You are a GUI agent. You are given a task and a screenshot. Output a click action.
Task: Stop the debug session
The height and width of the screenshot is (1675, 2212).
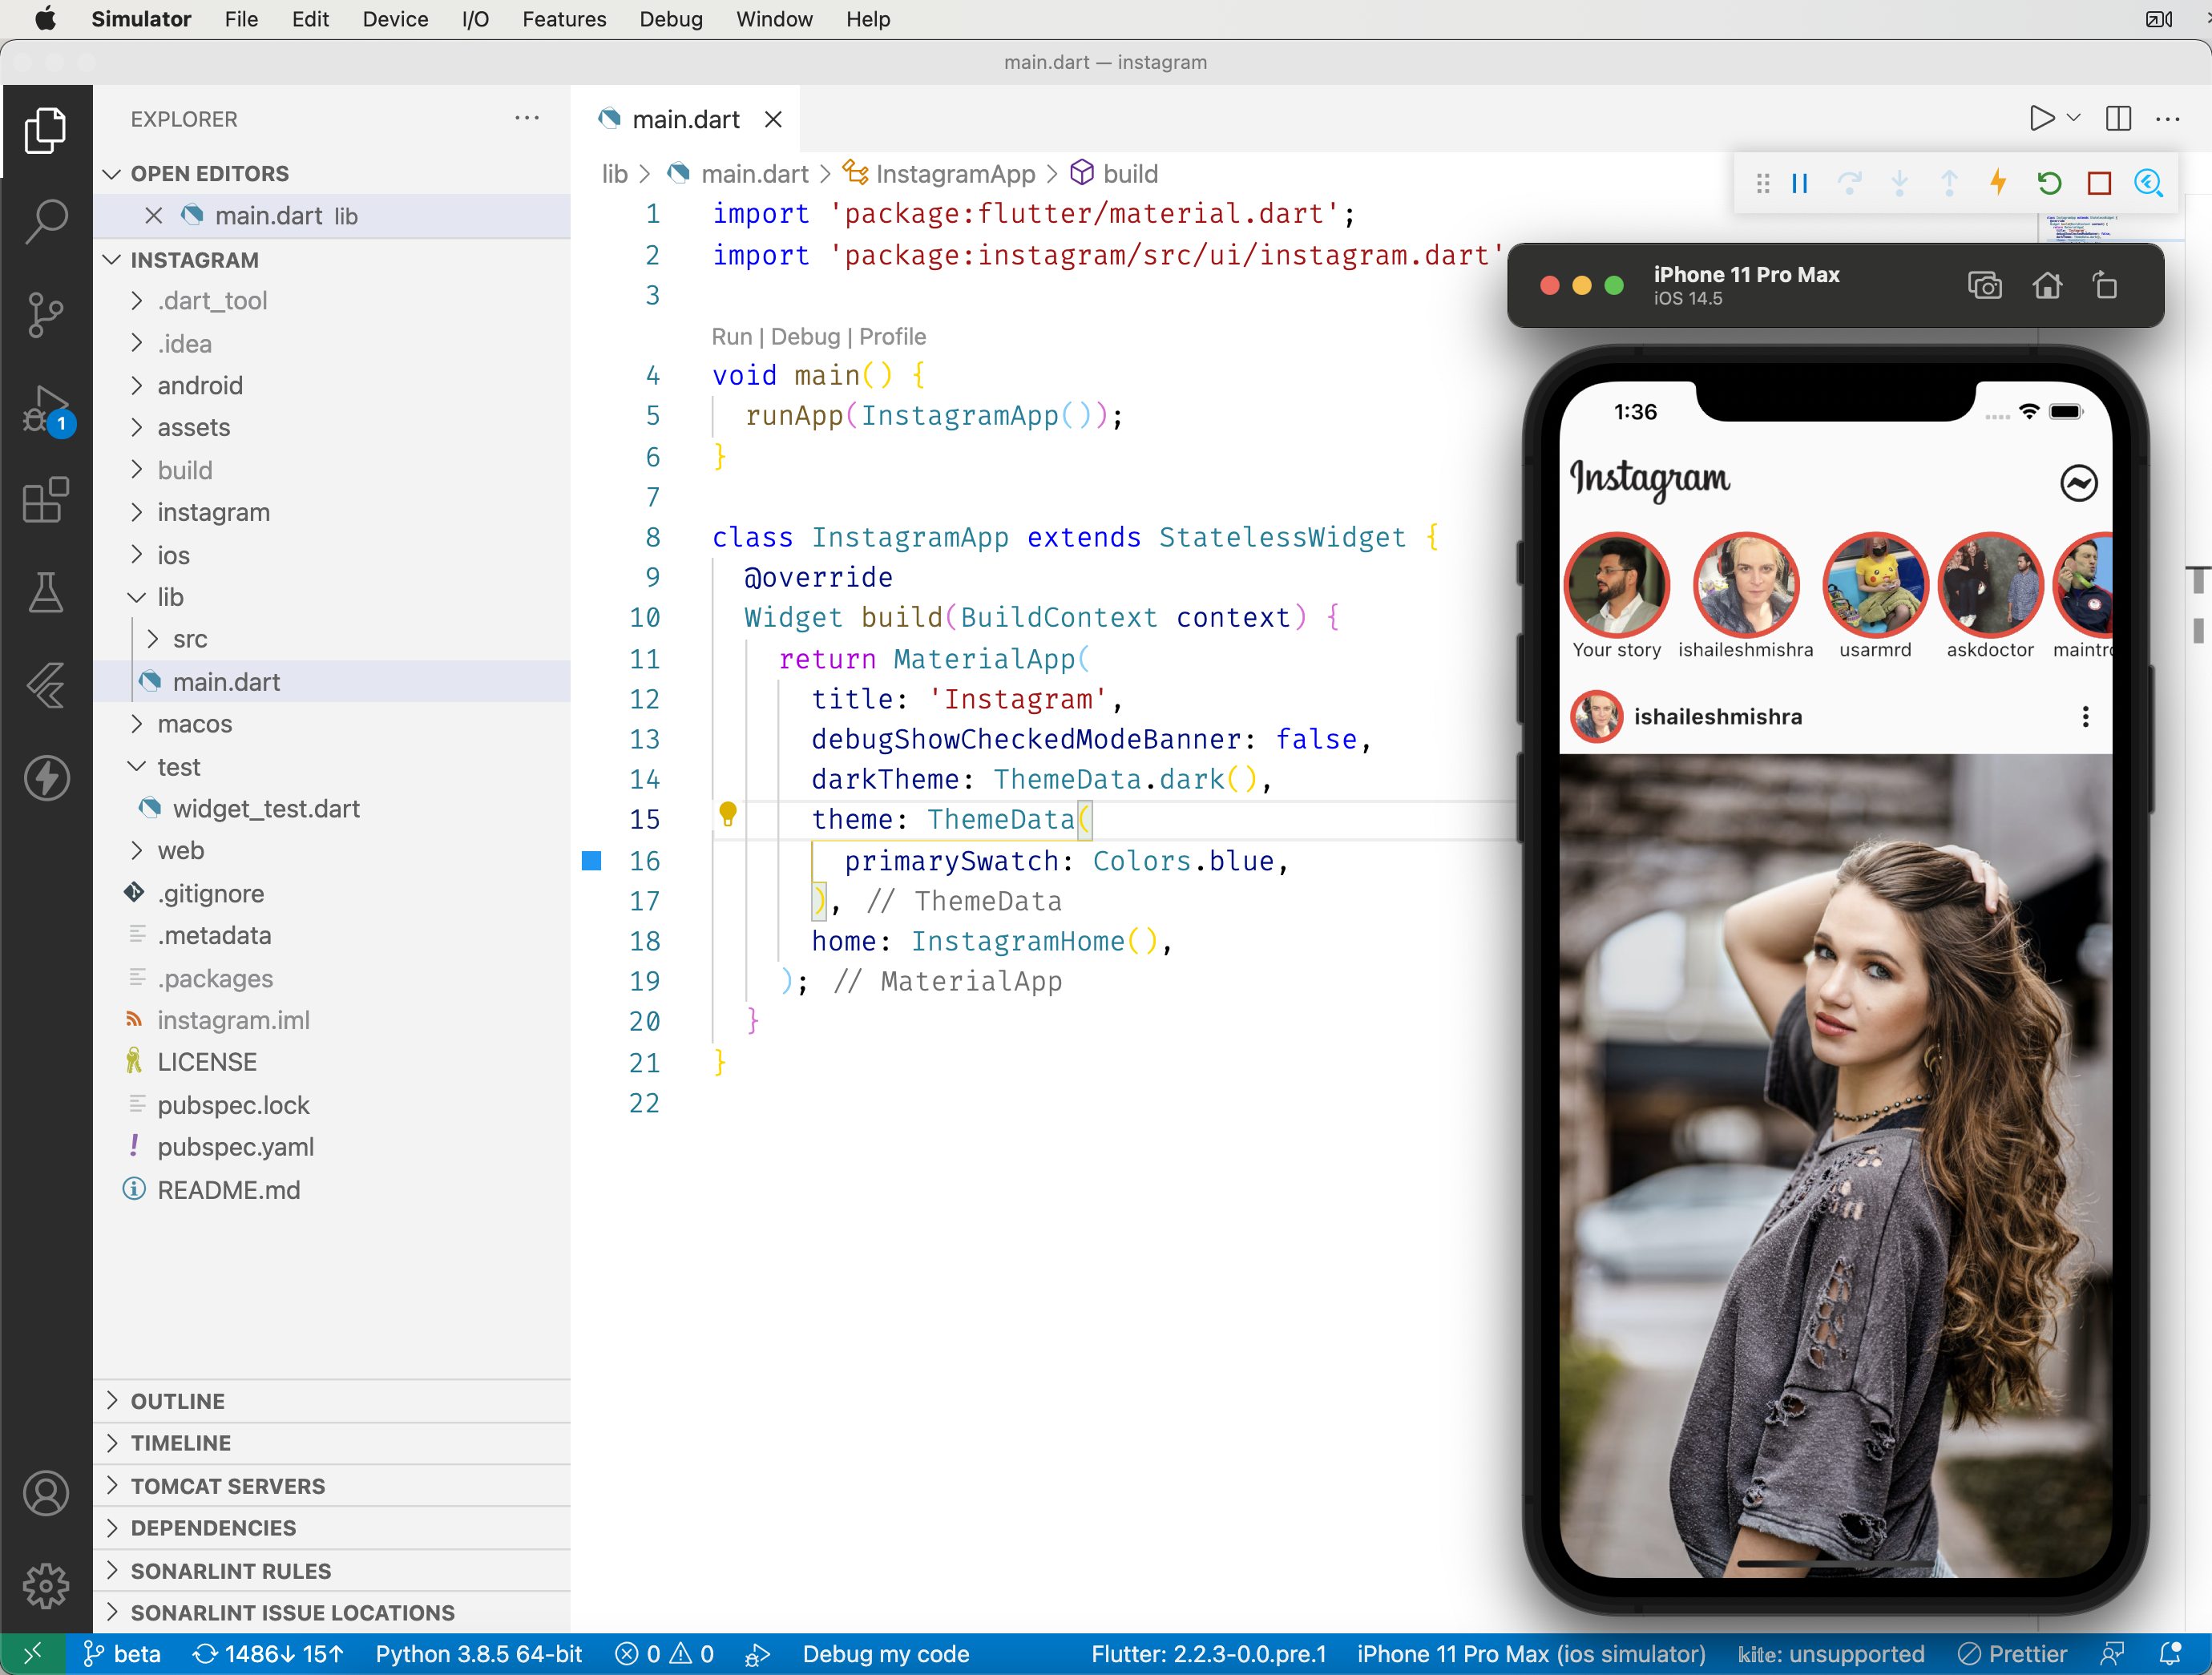(2099, 184)
